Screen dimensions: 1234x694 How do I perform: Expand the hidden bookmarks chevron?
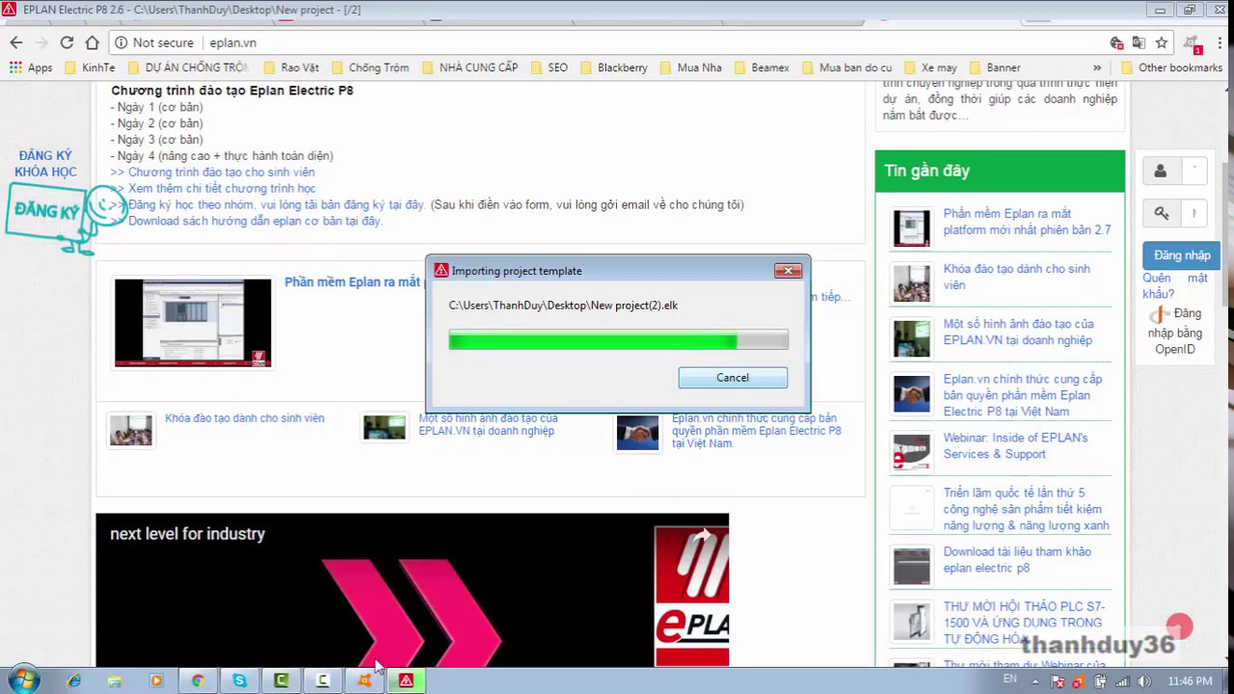pyautogui.click(x=1097, y=67)
